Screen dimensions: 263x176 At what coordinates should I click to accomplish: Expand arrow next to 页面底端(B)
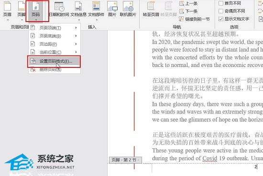pos(76,36)
